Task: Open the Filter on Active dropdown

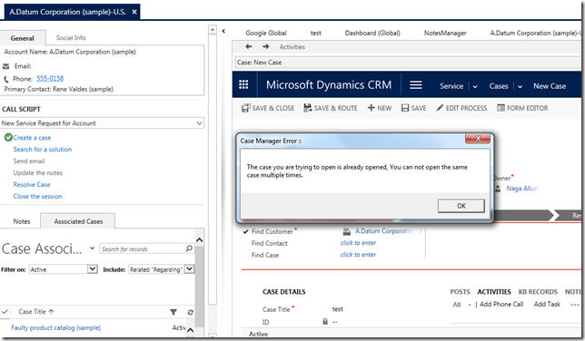Action: [92, 268]
